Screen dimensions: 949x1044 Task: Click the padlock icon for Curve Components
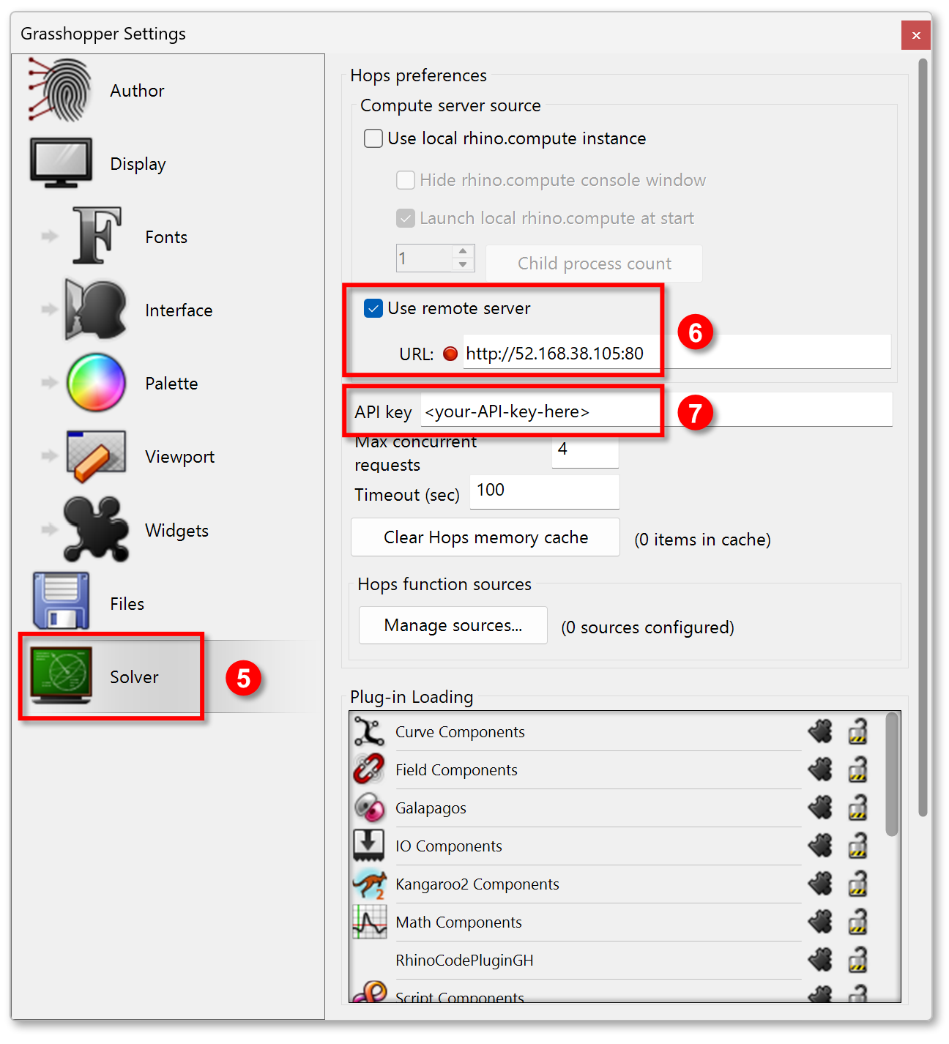(857, 731)
